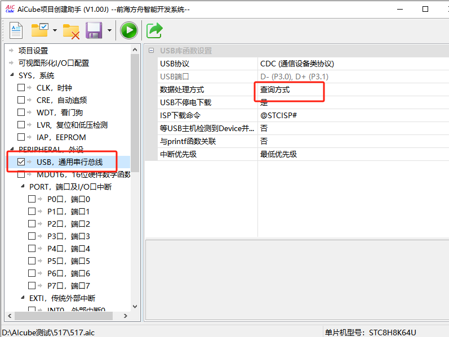Image resolution: width=449 pixels, height=337 pixels.
Task: Select the USB协议 property name
Action: 175,64
